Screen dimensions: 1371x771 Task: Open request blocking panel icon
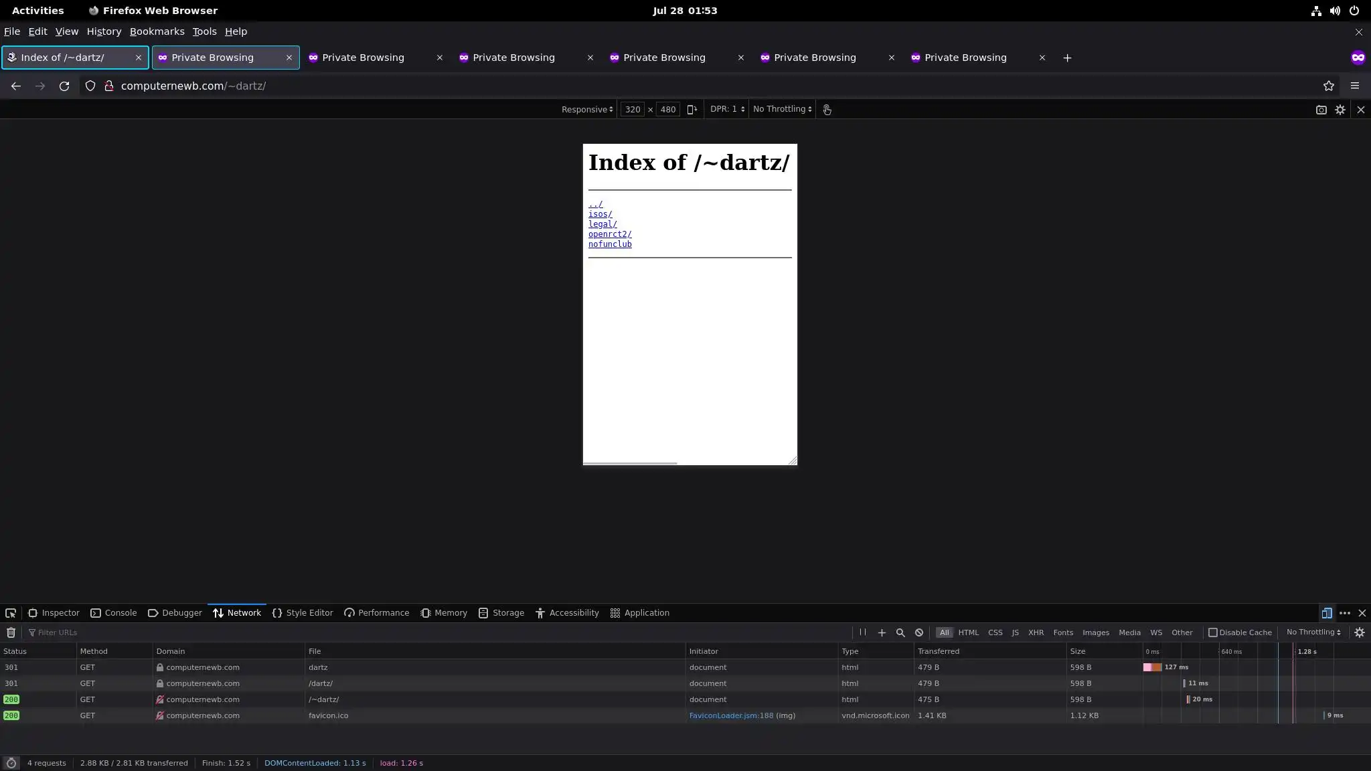919,632
